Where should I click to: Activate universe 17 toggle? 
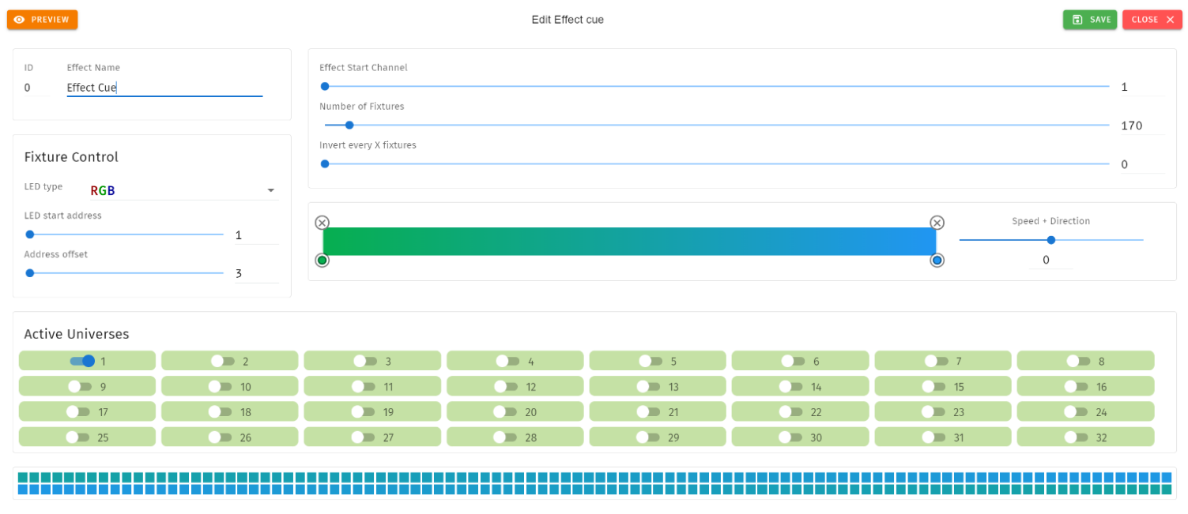(78, 412)
